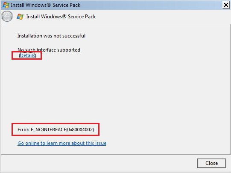Select the header text next to the back button
Image resolution: width=231 pixels, height=173 pixels.
click(61, 17)
